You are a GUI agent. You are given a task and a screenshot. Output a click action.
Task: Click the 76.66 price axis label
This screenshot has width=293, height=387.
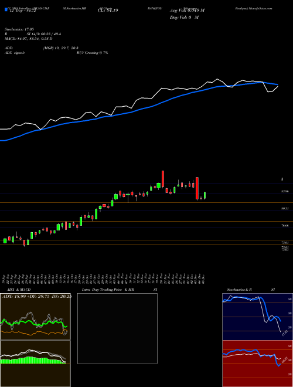[x=285, y=226]
